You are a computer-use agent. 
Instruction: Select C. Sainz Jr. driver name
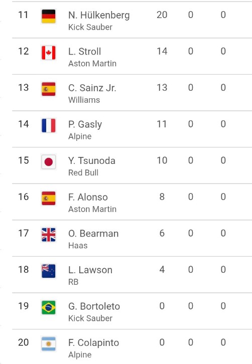(92, 88)
